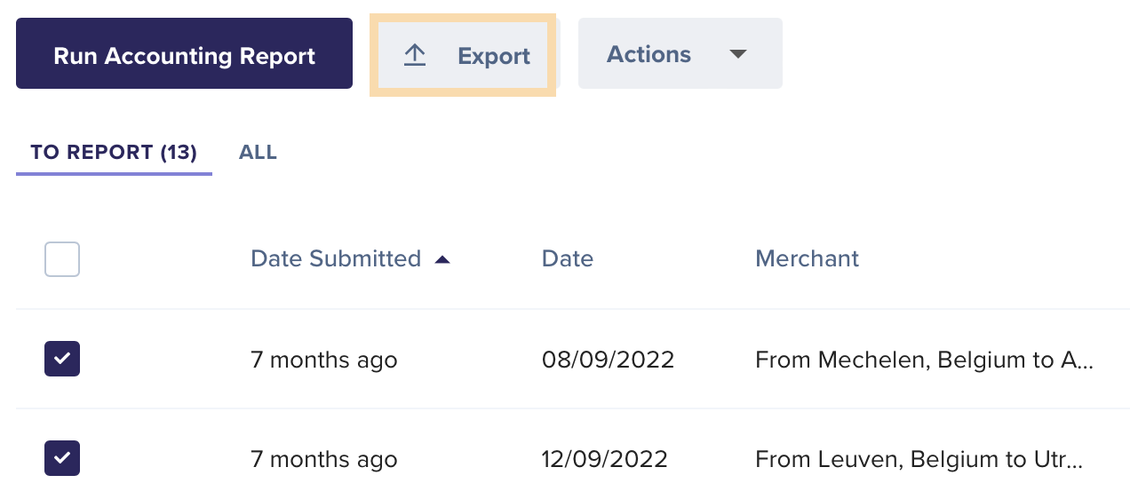Click the 12/09/2022 date cell
1130x499 pixels.
(604, 459)
